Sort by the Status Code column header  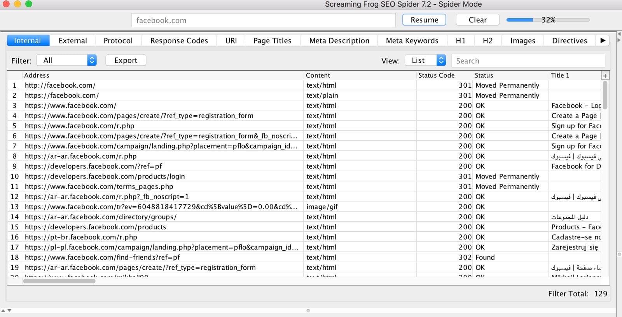[436, 75]
